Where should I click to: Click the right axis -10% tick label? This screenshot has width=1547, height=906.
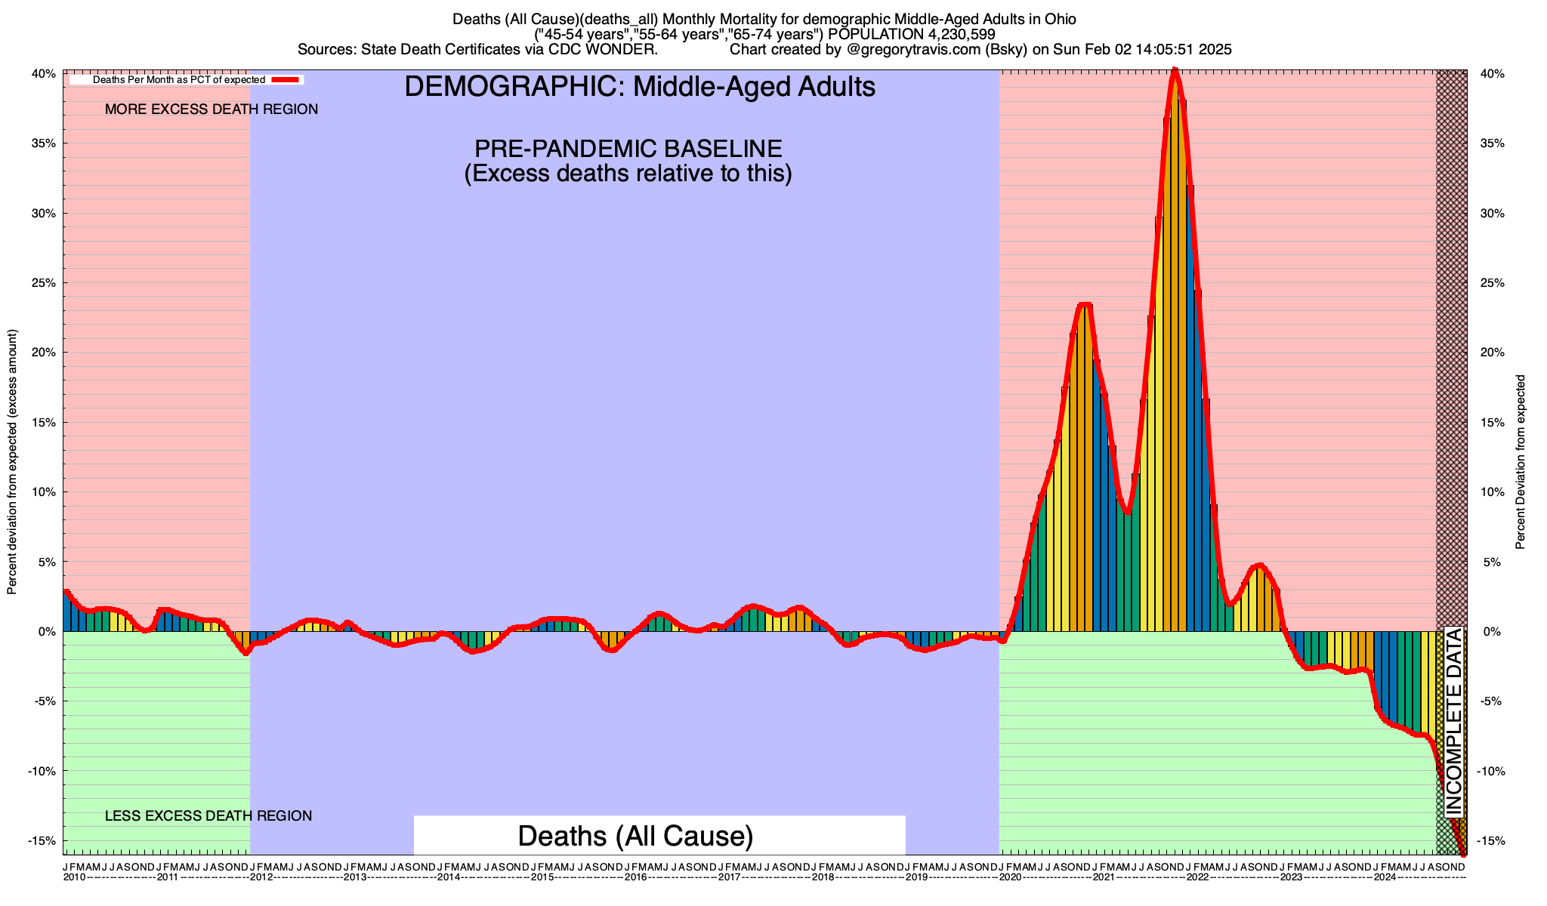1490,771
